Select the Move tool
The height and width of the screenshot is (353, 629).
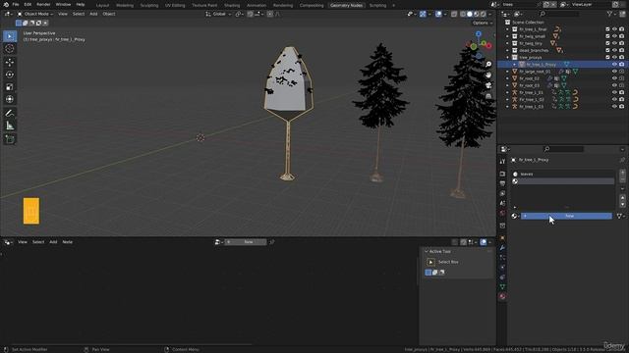pyautogui.click(x=10, y=62)
